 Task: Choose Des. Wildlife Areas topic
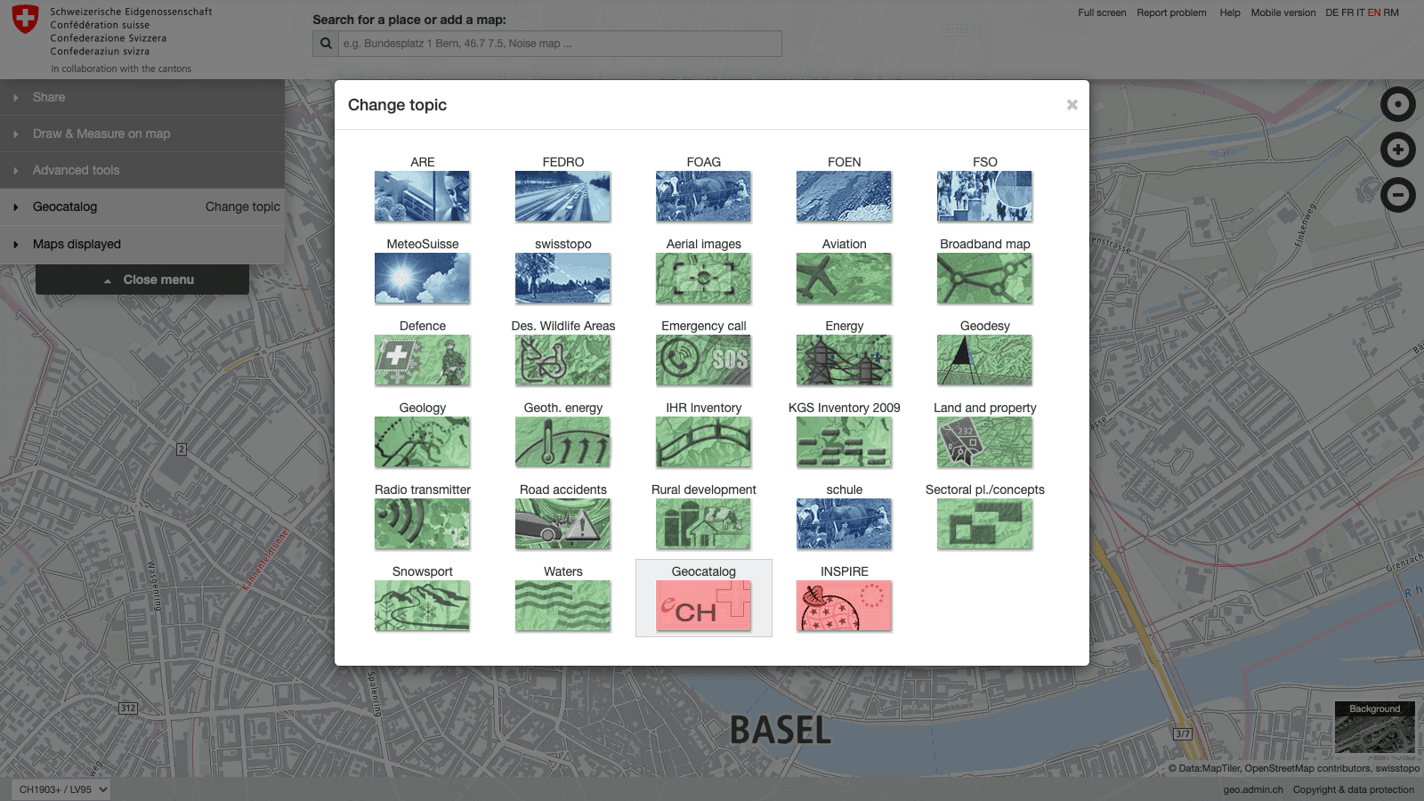[x=562, y=360]
